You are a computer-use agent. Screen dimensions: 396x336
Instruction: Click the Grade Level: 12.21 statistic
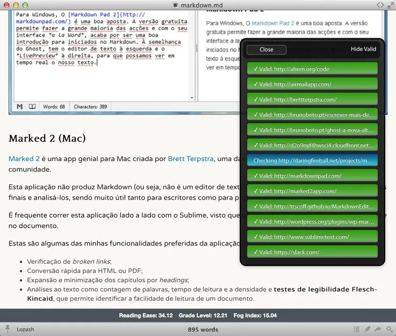click(x=203, y=315)
